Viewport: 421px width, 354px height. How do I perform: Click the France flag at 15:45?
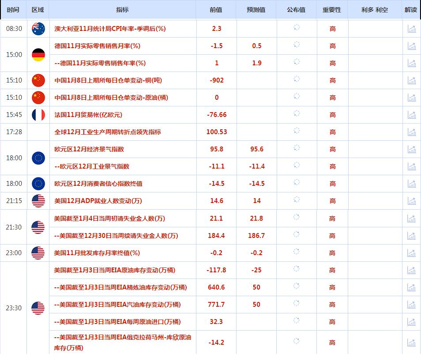pyautogui.click(x=38, y=115)
